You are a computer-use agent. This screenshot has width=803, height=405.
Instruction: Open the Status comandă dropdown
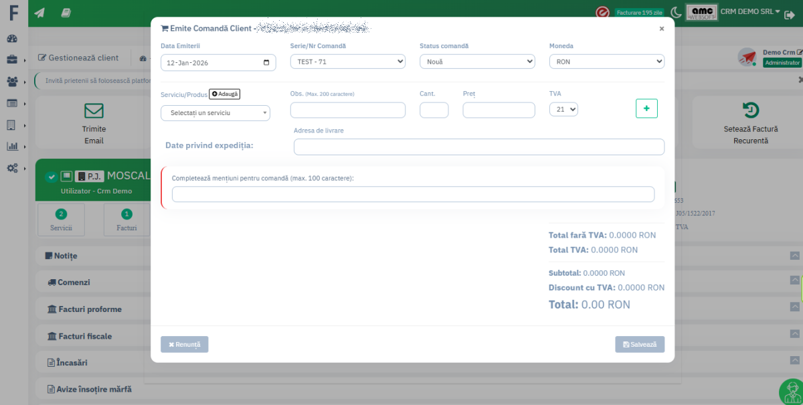tap(477, 62)
